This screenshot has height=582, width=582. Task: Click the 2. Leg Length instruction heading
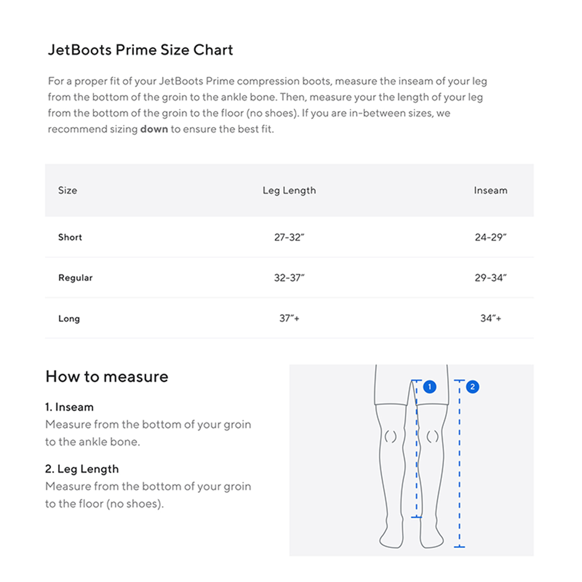tap(82, 469)
